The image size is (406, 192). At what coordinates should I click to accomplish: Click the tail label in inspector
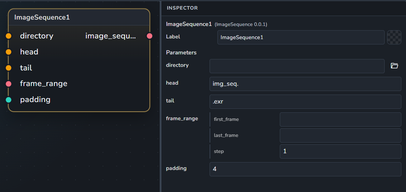coord(170,101)
